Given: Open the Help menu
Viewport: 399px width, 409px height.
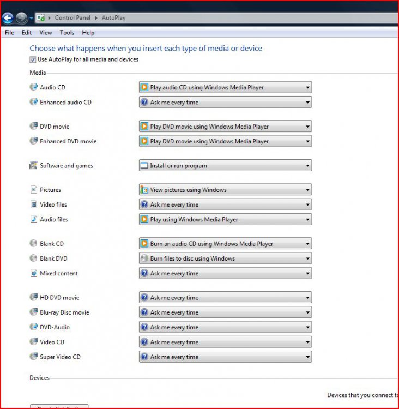Looking at the screenshot, I should tap(88, 33).
